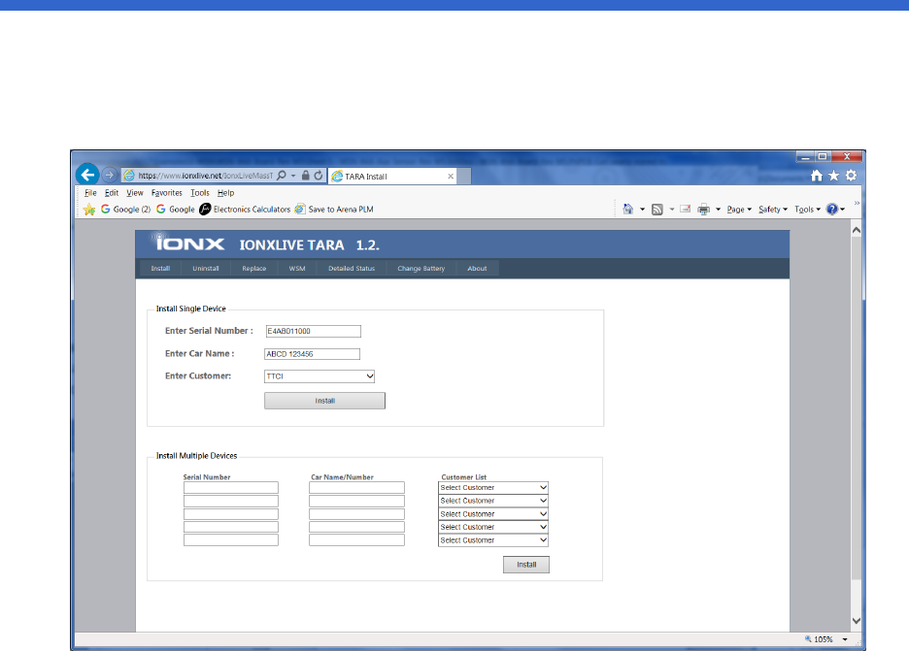The height and width of the screenshot is (651, 909).
Task: Open the first Select Customer dropdown
Action: click(493, 488)
